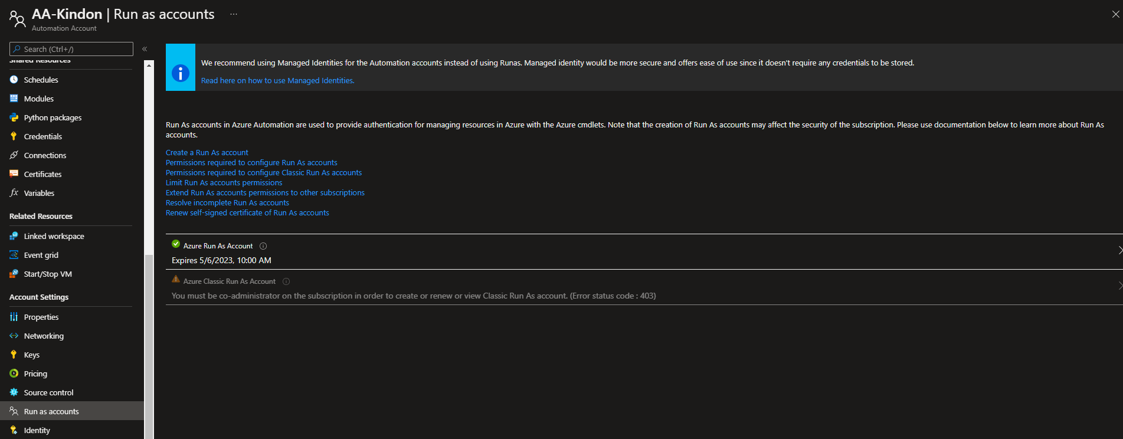1123x439 pixels.
Task: Click the Event grid icon
Action: (x=14, y=255)
